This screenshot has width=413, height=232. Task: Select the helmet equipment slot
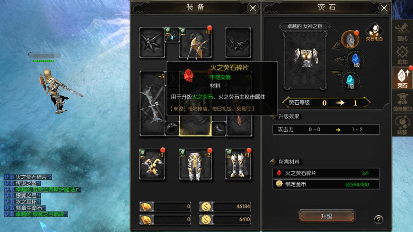coord(195,43)
